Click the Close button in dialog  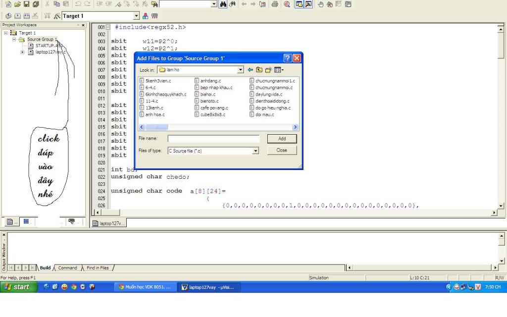[x=282, y=151]
